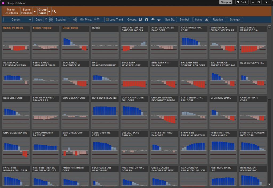Sort by Rotation
The width and height of the screenshot is (273, 188).
point(218,19)
